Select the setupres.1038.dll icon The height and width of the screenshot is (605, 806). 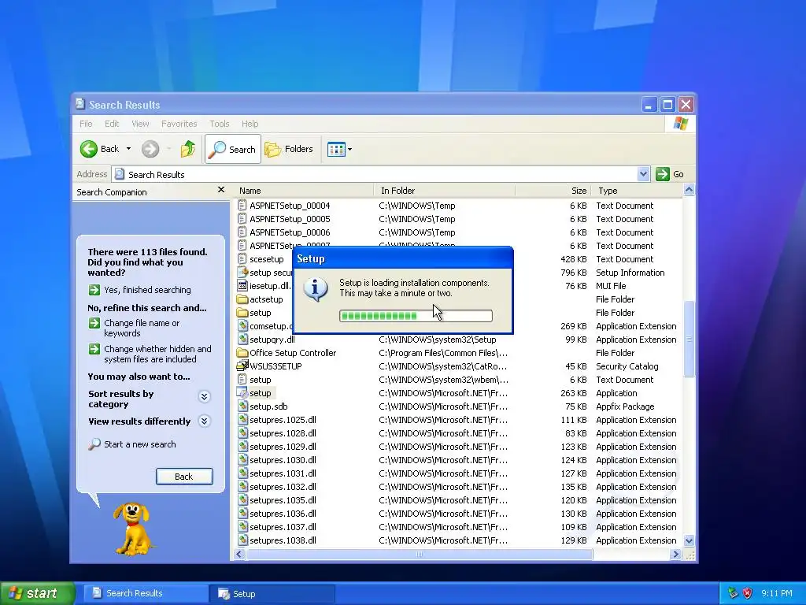click(x=242, y=540)
